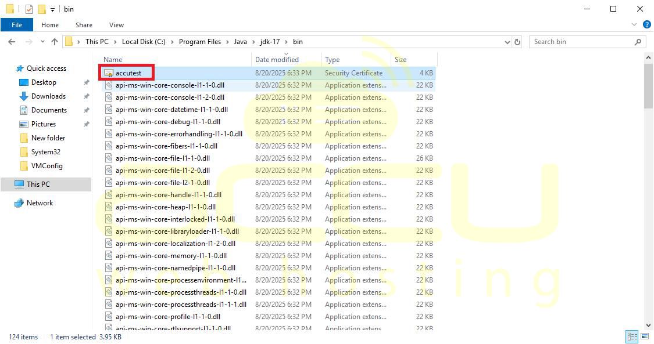Expand the address bar history dropdown
This screenshot has height=344, width=654.
508,42
